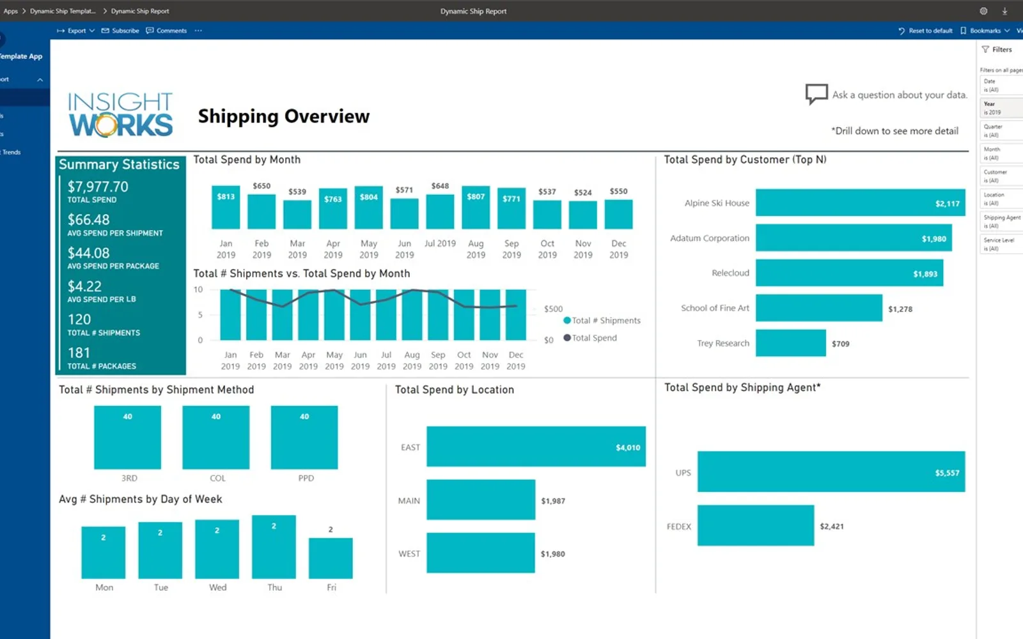Select the FEDEX $2,421 bar
This screenshot has width=1023, height=639.
click(756, 526)
